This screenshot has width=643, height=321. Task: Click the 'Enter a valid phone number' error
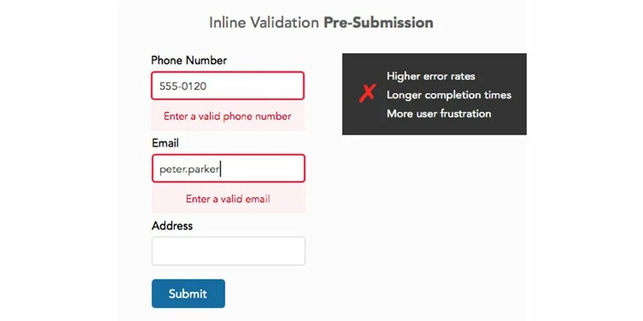(x=227, y=116)
